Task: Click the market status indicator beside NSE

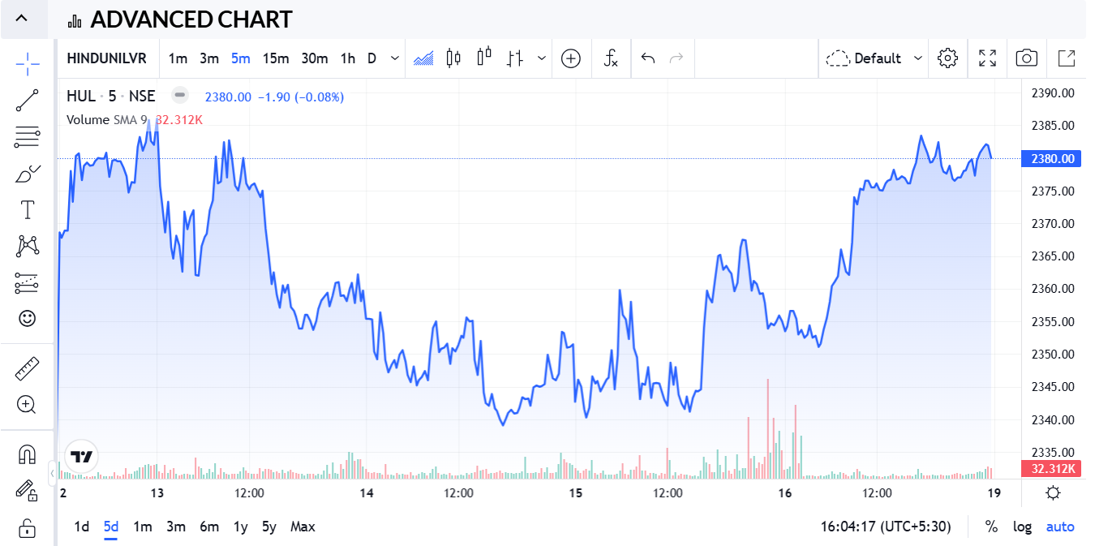Action: [x=180, y=96]
